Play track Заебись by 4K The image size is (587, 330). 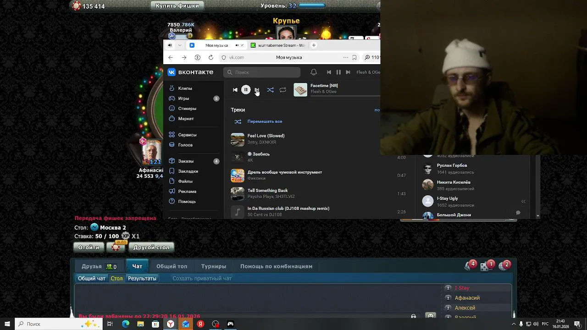click(261, 154)
